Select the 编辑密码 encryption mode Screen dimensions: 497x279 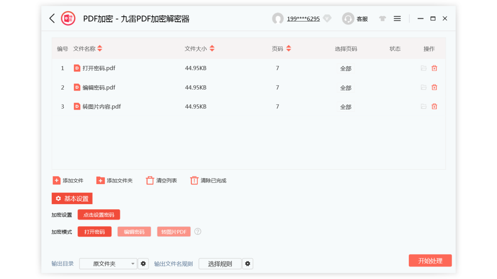pos(134,231)
